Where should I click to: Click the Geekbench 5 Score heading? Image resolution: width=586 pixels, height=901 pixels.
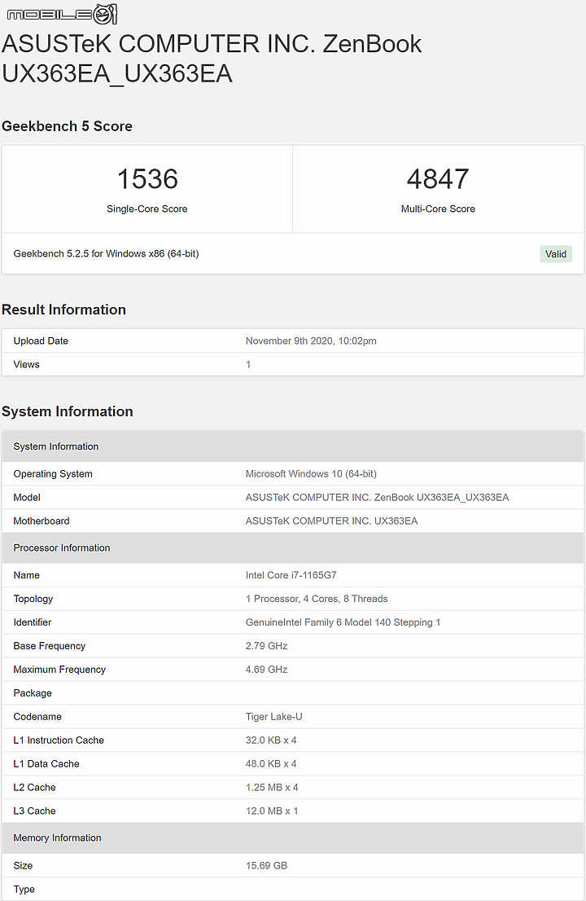coord(68,126)
